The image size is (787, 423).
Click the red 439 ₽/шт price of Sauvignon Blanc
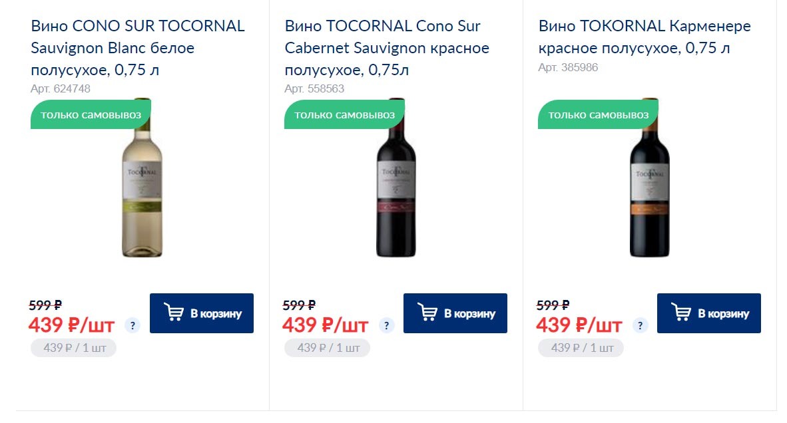tap(71, 325)
